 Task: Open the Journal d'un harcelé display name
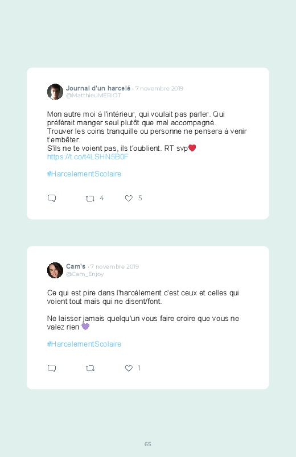[x=98, y=88]
